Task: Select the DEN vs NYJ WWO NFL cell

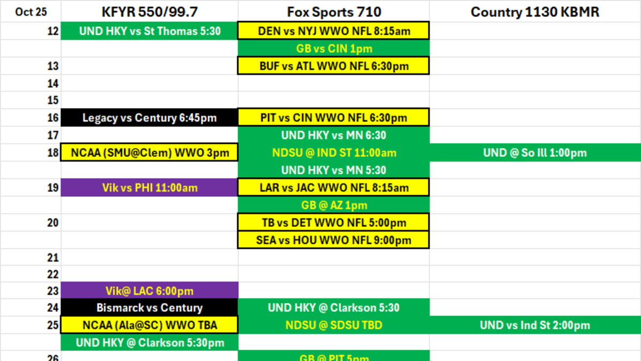Action: (x=334, y=31)
